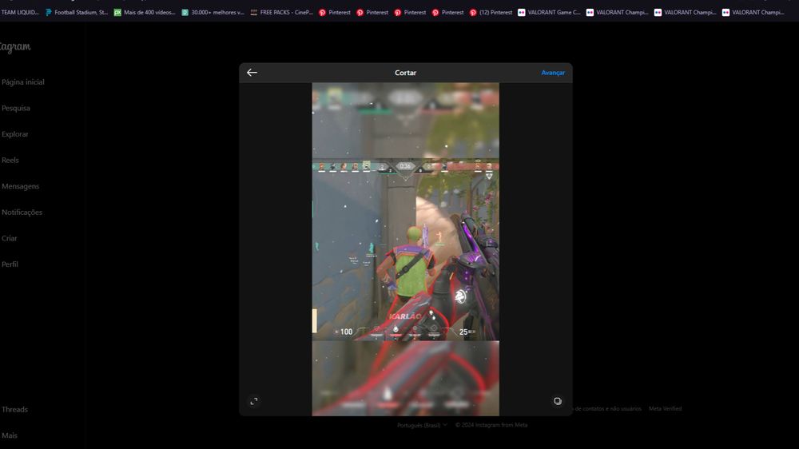This screenshot has width=799, height=449.
Task: Click the video preview in the crop dialog
Action: click(406, 249)
